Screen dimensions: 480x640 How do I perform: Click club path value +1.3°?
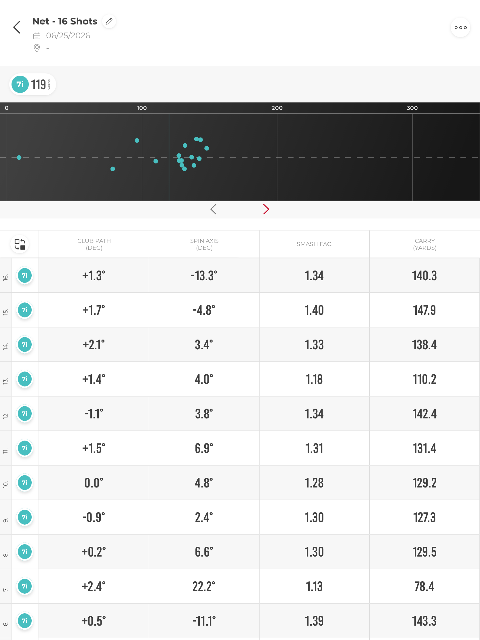tap(94, 276)
